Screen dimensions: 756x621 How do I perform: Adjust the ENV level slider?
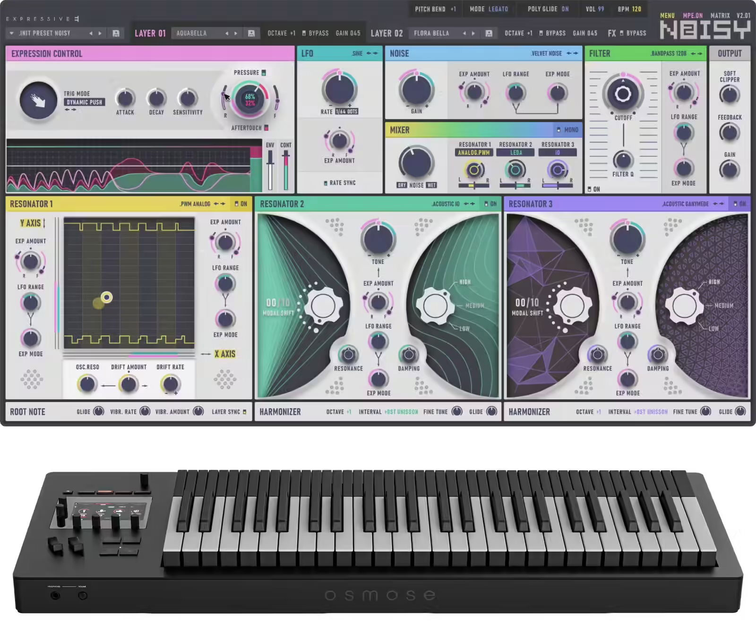coord(270,170)
